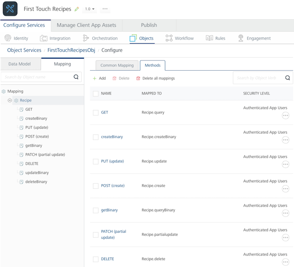Check the createBinary method checkbox
This screenshot has width=294, height=267.
pyautogui.click(x=96, y=137)
